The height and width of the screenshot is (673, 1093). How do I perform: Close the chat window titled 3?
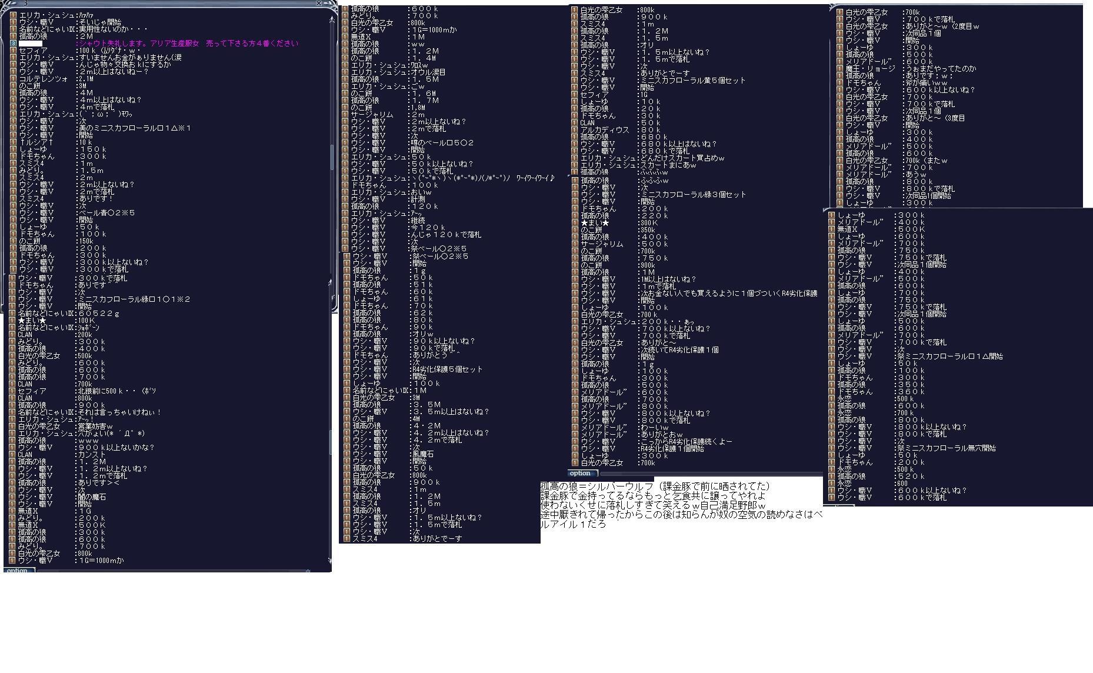[x=319, y=4]
